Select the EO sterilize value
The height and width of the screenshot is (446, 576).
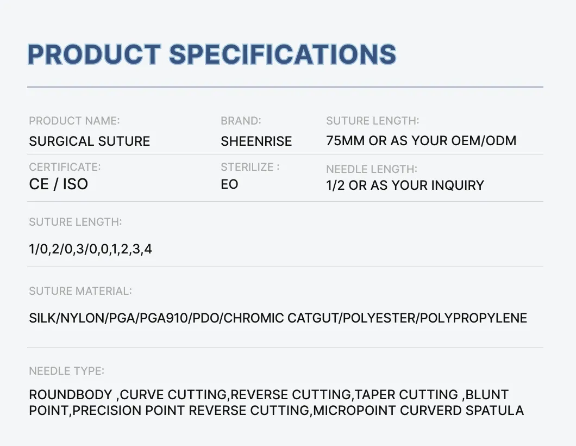pos(229,184)
